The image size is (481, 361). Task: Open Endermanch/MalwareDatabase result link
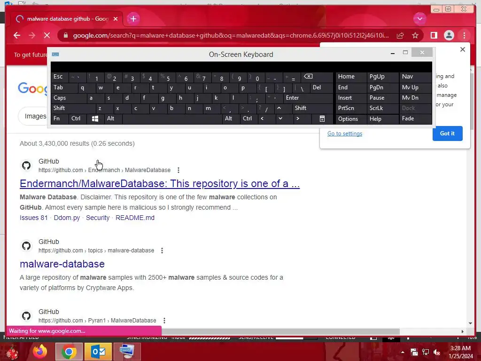(x=160, y=184)
